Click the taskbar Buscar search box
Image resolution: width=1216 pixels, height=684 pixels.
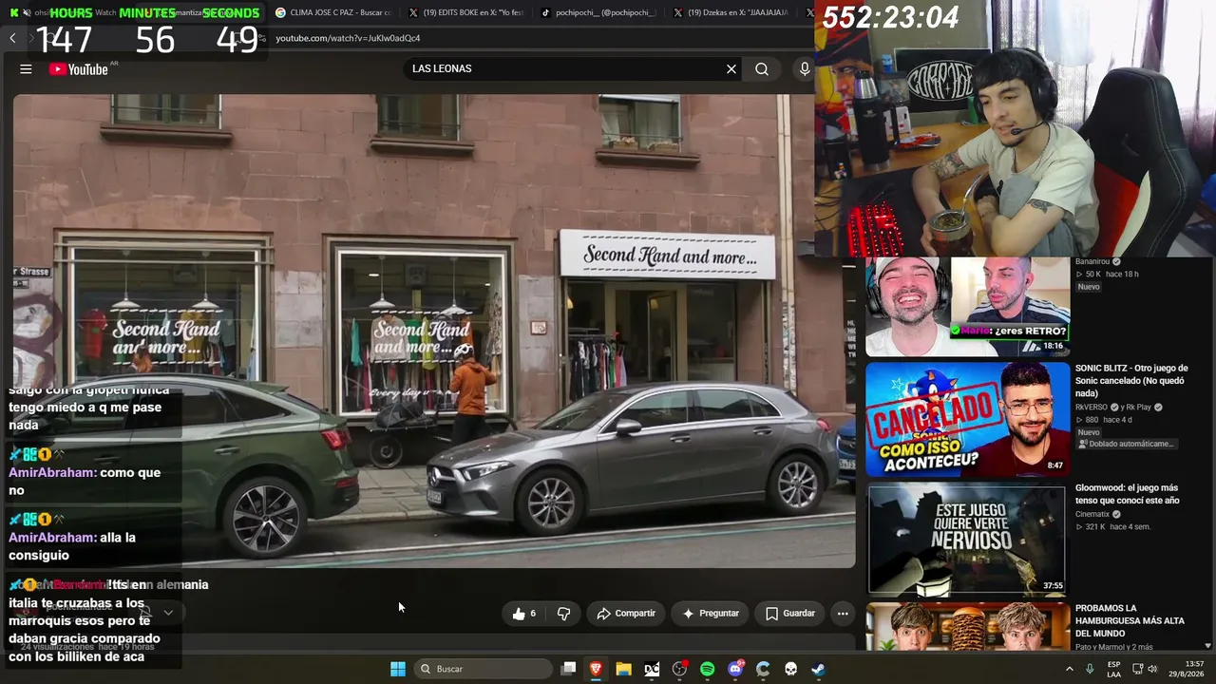click(483, 669)
